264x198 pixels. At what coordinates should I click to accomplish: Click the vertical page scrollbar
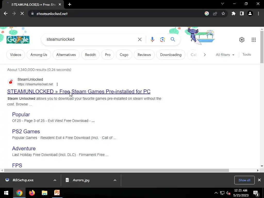click(x=262, y=47)
